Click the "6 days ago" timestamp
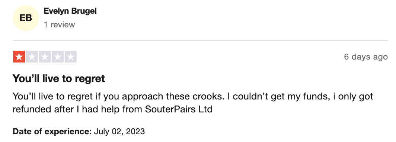 tap(366, 57)
